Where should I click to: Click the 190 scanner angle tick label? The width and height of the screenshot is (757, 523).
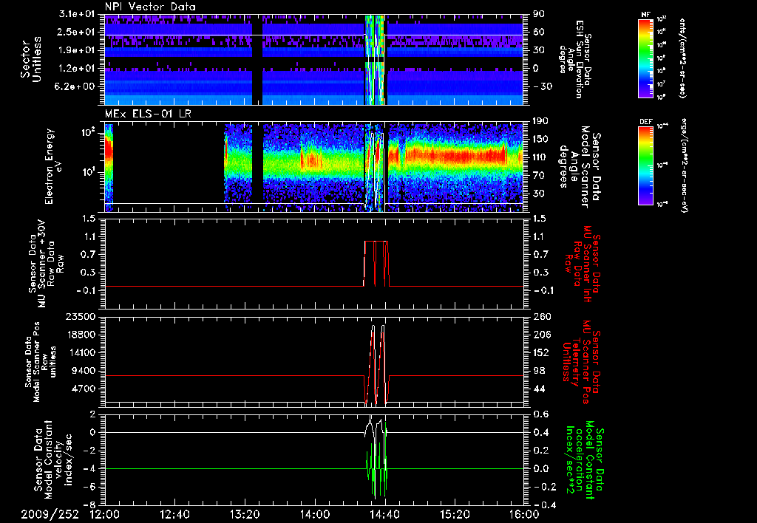pos(540,121)
